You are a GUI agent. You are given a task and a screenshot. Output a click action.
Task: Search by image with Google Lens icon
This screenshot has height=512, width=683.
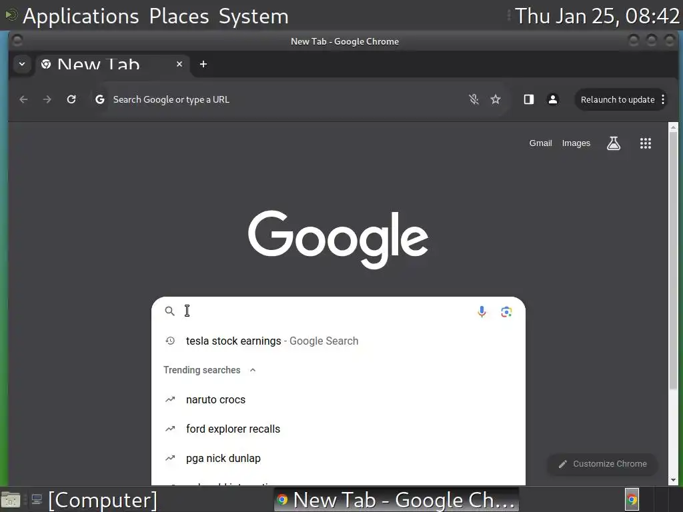pyautogui.click(x=506, y=312)
